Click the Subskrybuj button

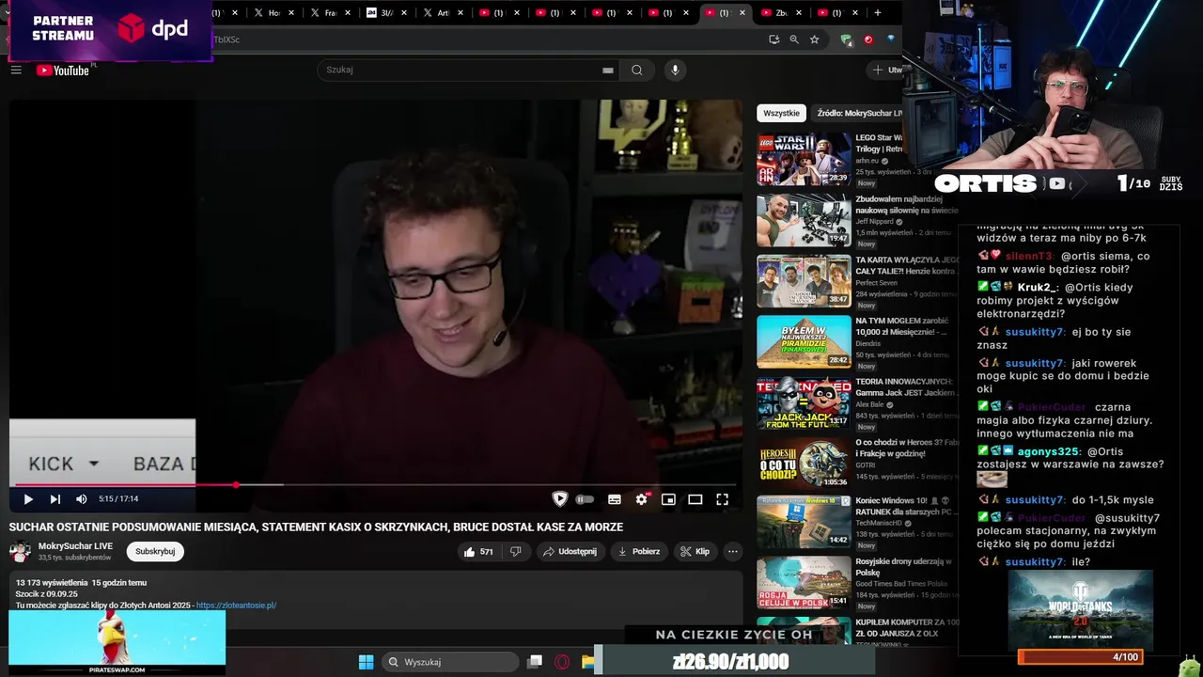click(x=155, y=552)
